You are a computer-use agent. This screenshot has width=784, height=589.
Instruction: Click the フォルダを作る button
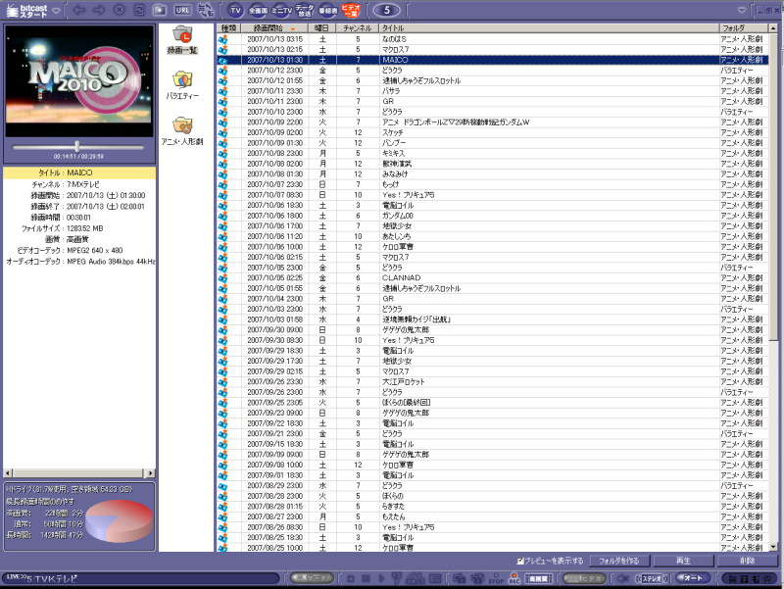coord(619,561)
